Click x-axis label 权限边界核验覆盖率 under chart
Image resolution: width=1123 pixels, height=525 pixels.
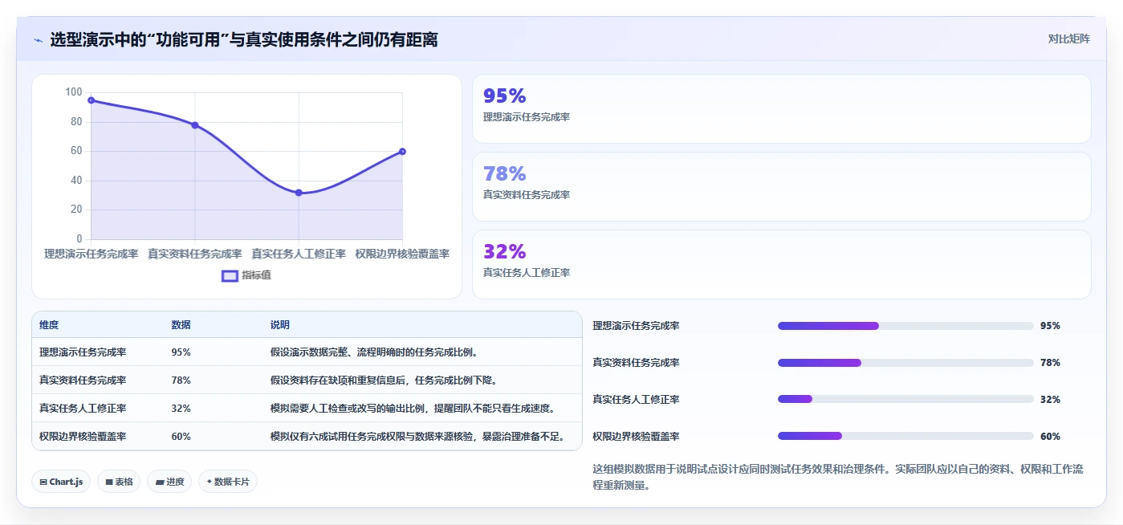tap(402, 254)
